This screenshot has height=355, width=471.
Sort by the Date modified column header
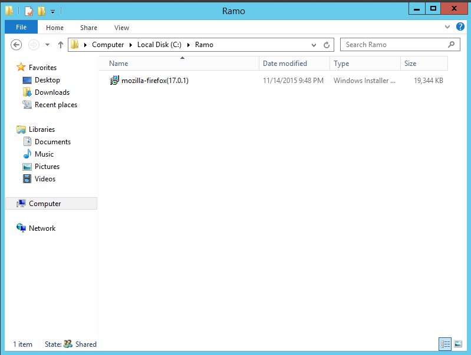tap(294, 64)
